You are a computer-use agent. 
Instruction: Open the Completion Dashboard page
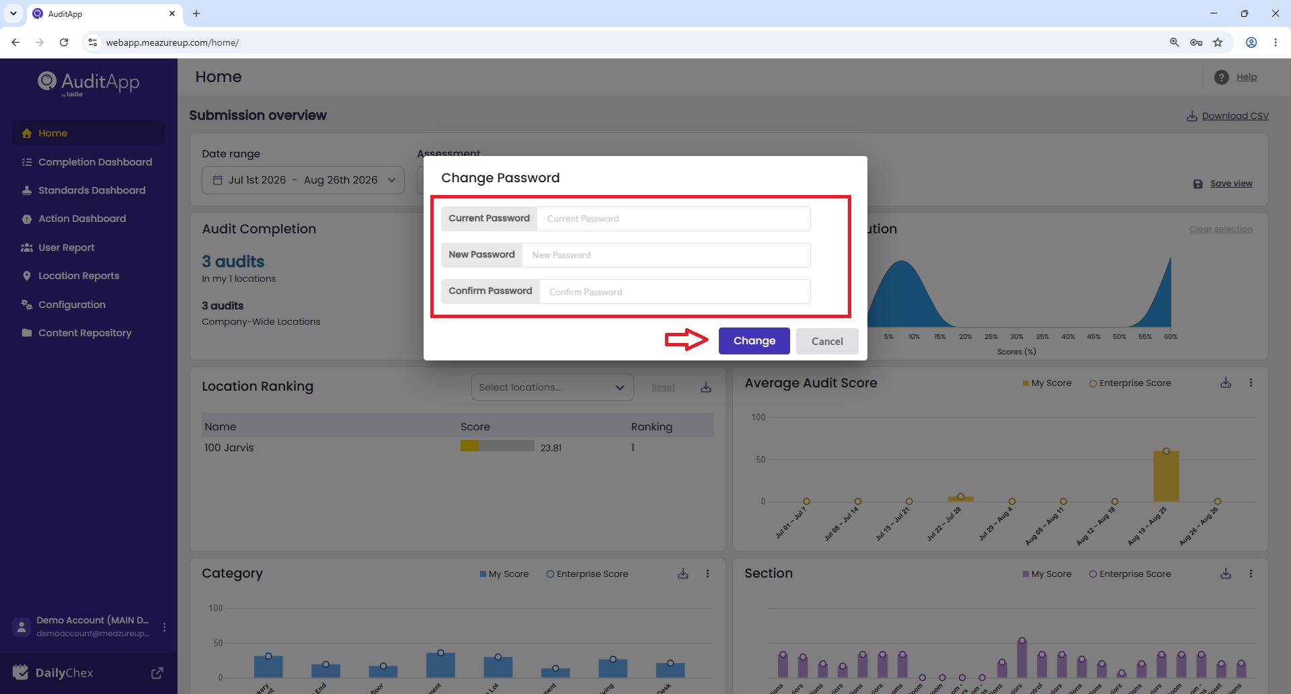click(x=88, y=162)
